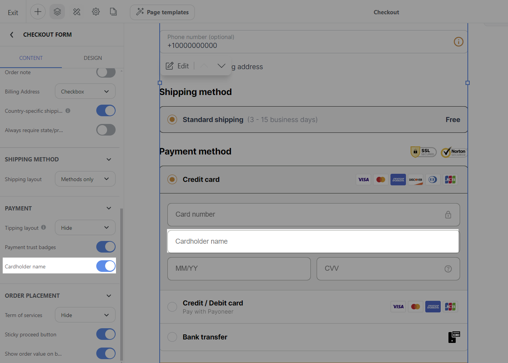Switch to the CONTENT tab

pyautogui.click(x=31, y=58)
